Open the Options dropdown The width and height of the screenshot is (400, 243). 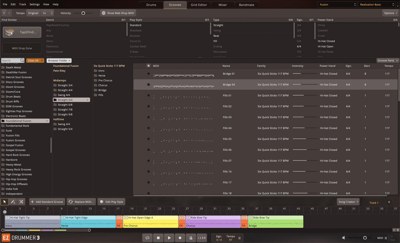click(391, 13)
